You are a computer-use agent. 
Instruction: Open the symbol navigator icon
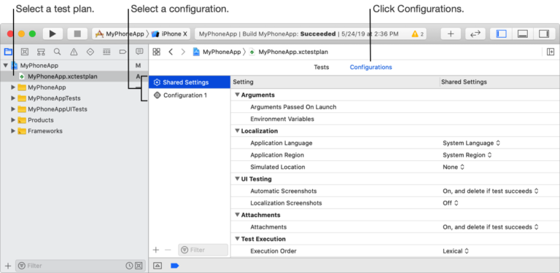point(41,52)
